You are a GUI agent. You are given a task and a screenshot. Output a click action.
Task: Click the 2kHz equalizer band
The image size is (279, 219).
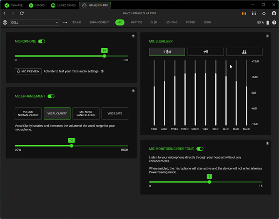(216, 93)
